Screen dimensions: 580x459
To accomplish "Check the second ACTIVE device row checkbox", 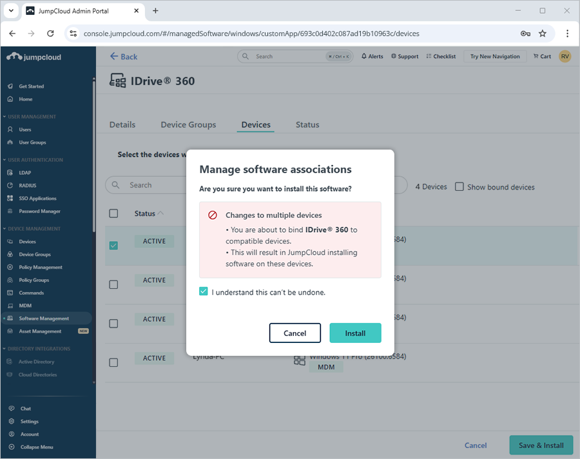I will [x=113, y=284].
